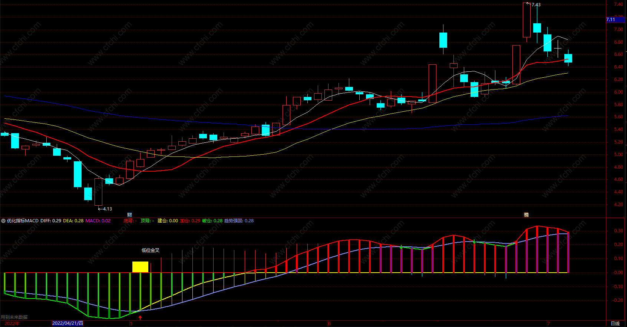Select the 趋势强弱: 0.28 value

pos(239,221)
